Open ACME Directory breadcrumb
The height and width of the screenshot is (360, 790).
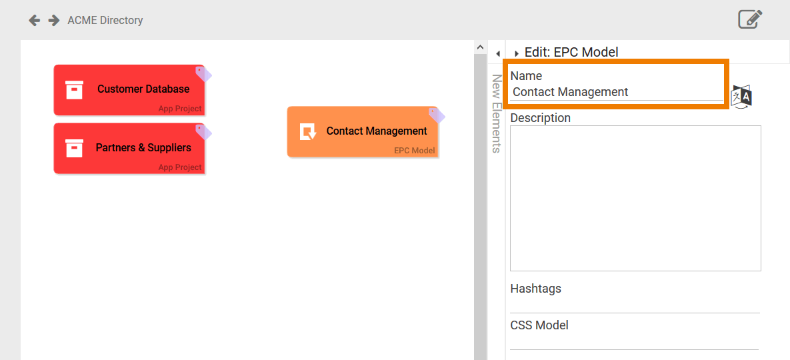(105, 21)
